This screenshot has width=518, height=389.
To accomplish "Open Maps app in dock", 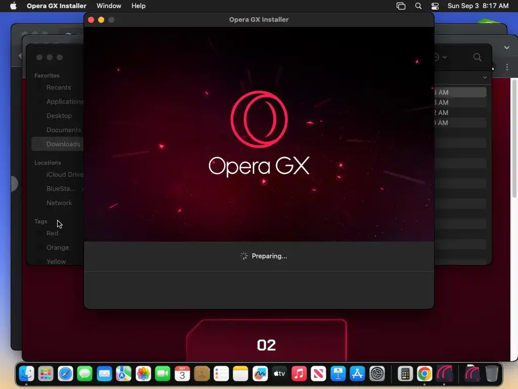I will click(x=124, y=374).
